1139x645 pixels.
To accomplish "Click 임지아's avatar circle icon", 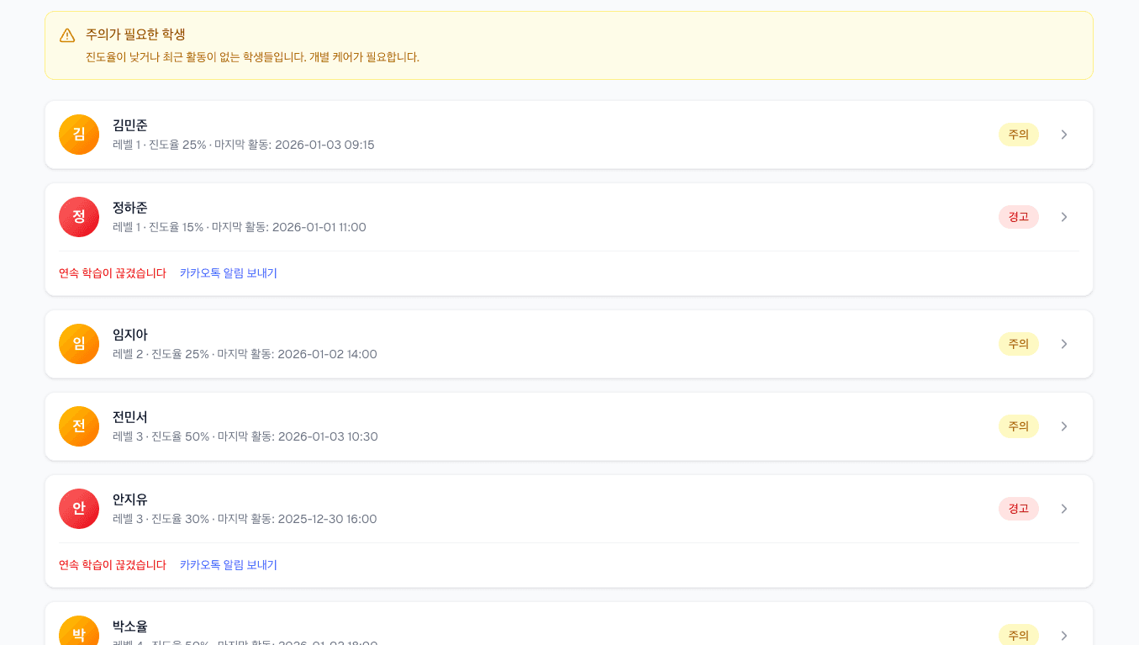I will [78, 344].
